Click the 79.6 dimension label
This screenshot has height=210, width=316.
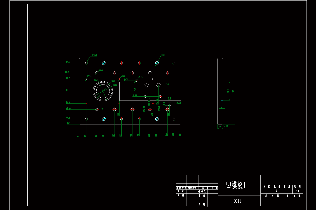68,62
